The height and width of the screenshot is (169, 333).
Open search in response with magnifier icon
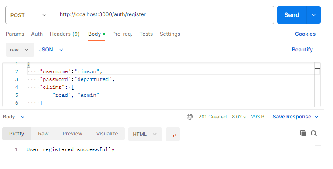click(314, 133)
